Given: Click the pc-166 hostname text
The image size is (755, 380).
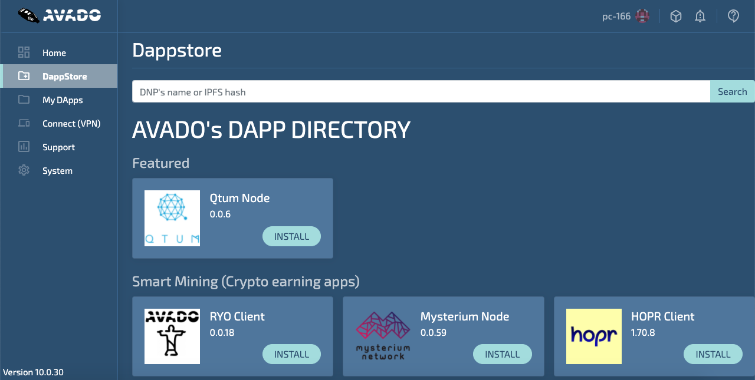Looking at the screenshot, I should [x=616, y=16].
